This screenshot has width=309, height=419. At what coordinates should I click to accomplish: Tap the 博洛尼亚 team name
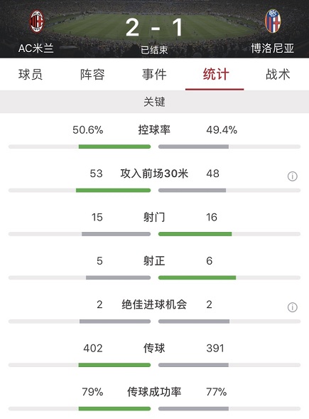[273, 48]
